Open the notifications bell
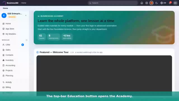Screen dimensions: 179x101 [x=170, y=3]
